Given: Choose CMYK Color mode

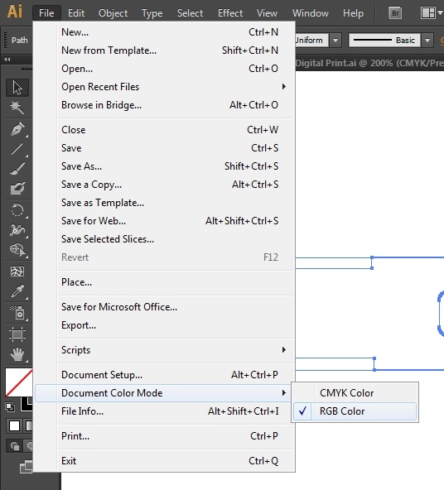Looking at the screenshot, I should [x=355, y=393].
